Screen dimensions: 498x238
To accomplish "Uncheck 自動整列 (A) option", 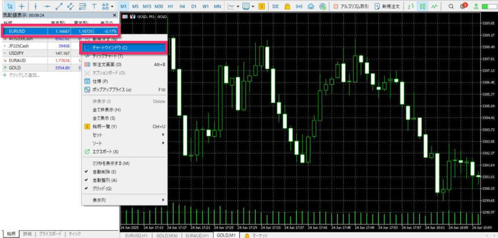I will click(124, 180).
